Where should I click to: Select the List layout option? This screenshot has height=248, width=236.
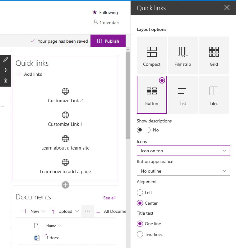[183, 95]
